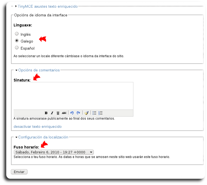
Task: Open the Fuso horario timezone dropdown
Action: coord(54,152)
